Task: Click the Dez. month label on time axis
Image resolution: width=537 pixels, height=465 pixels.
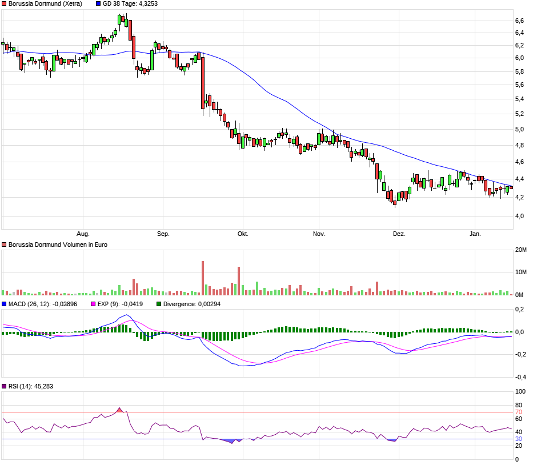Action: pos(399,234)
